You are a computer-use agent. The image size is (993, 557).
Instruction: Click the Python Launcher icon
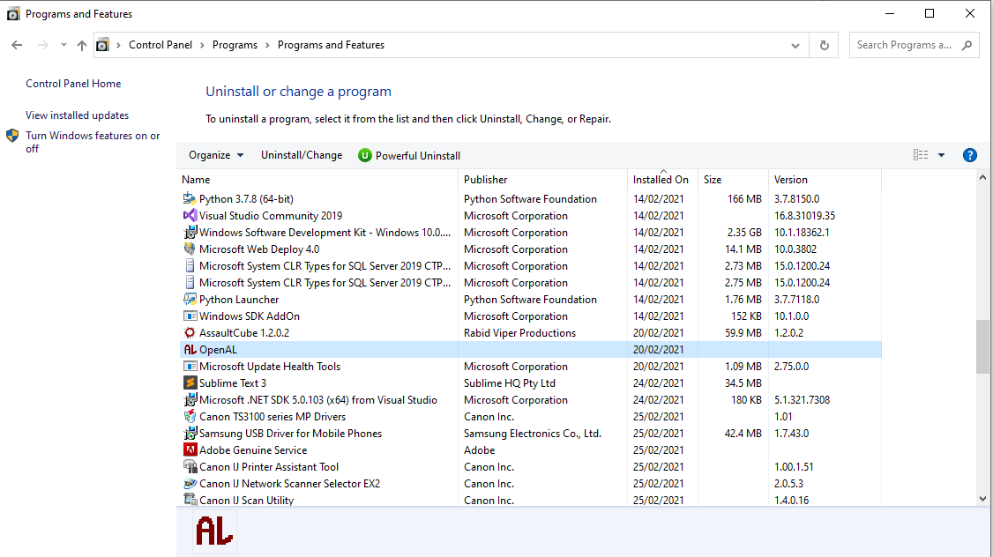pyautogui.click(x=190, y=299)
